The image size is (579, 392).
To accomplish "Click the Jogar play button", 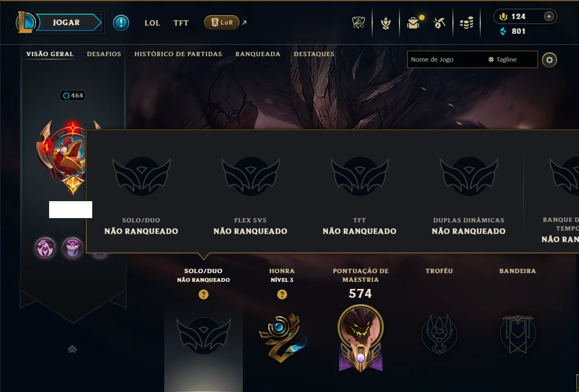I will point(66,22).
